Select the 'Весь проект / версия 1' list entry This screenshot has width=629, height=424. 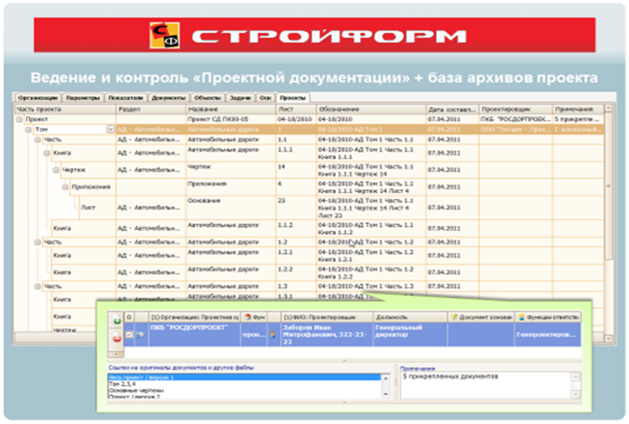click(245, 377)
